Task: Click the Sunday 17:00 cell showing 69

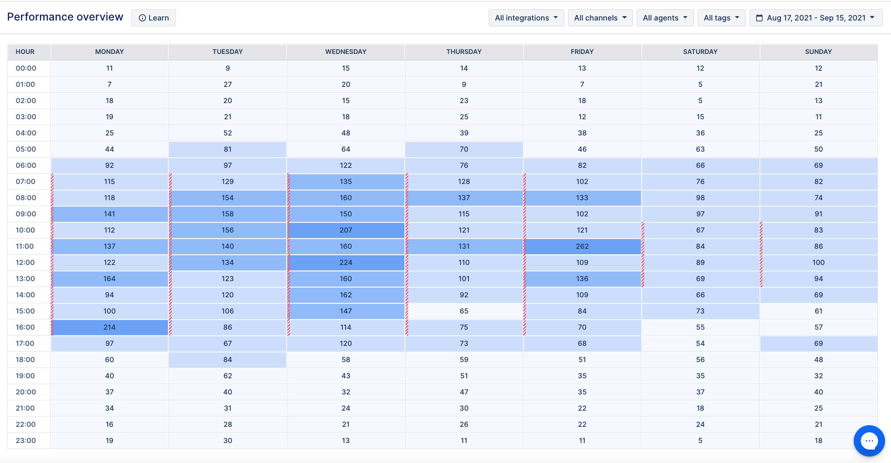Action: 819,343
